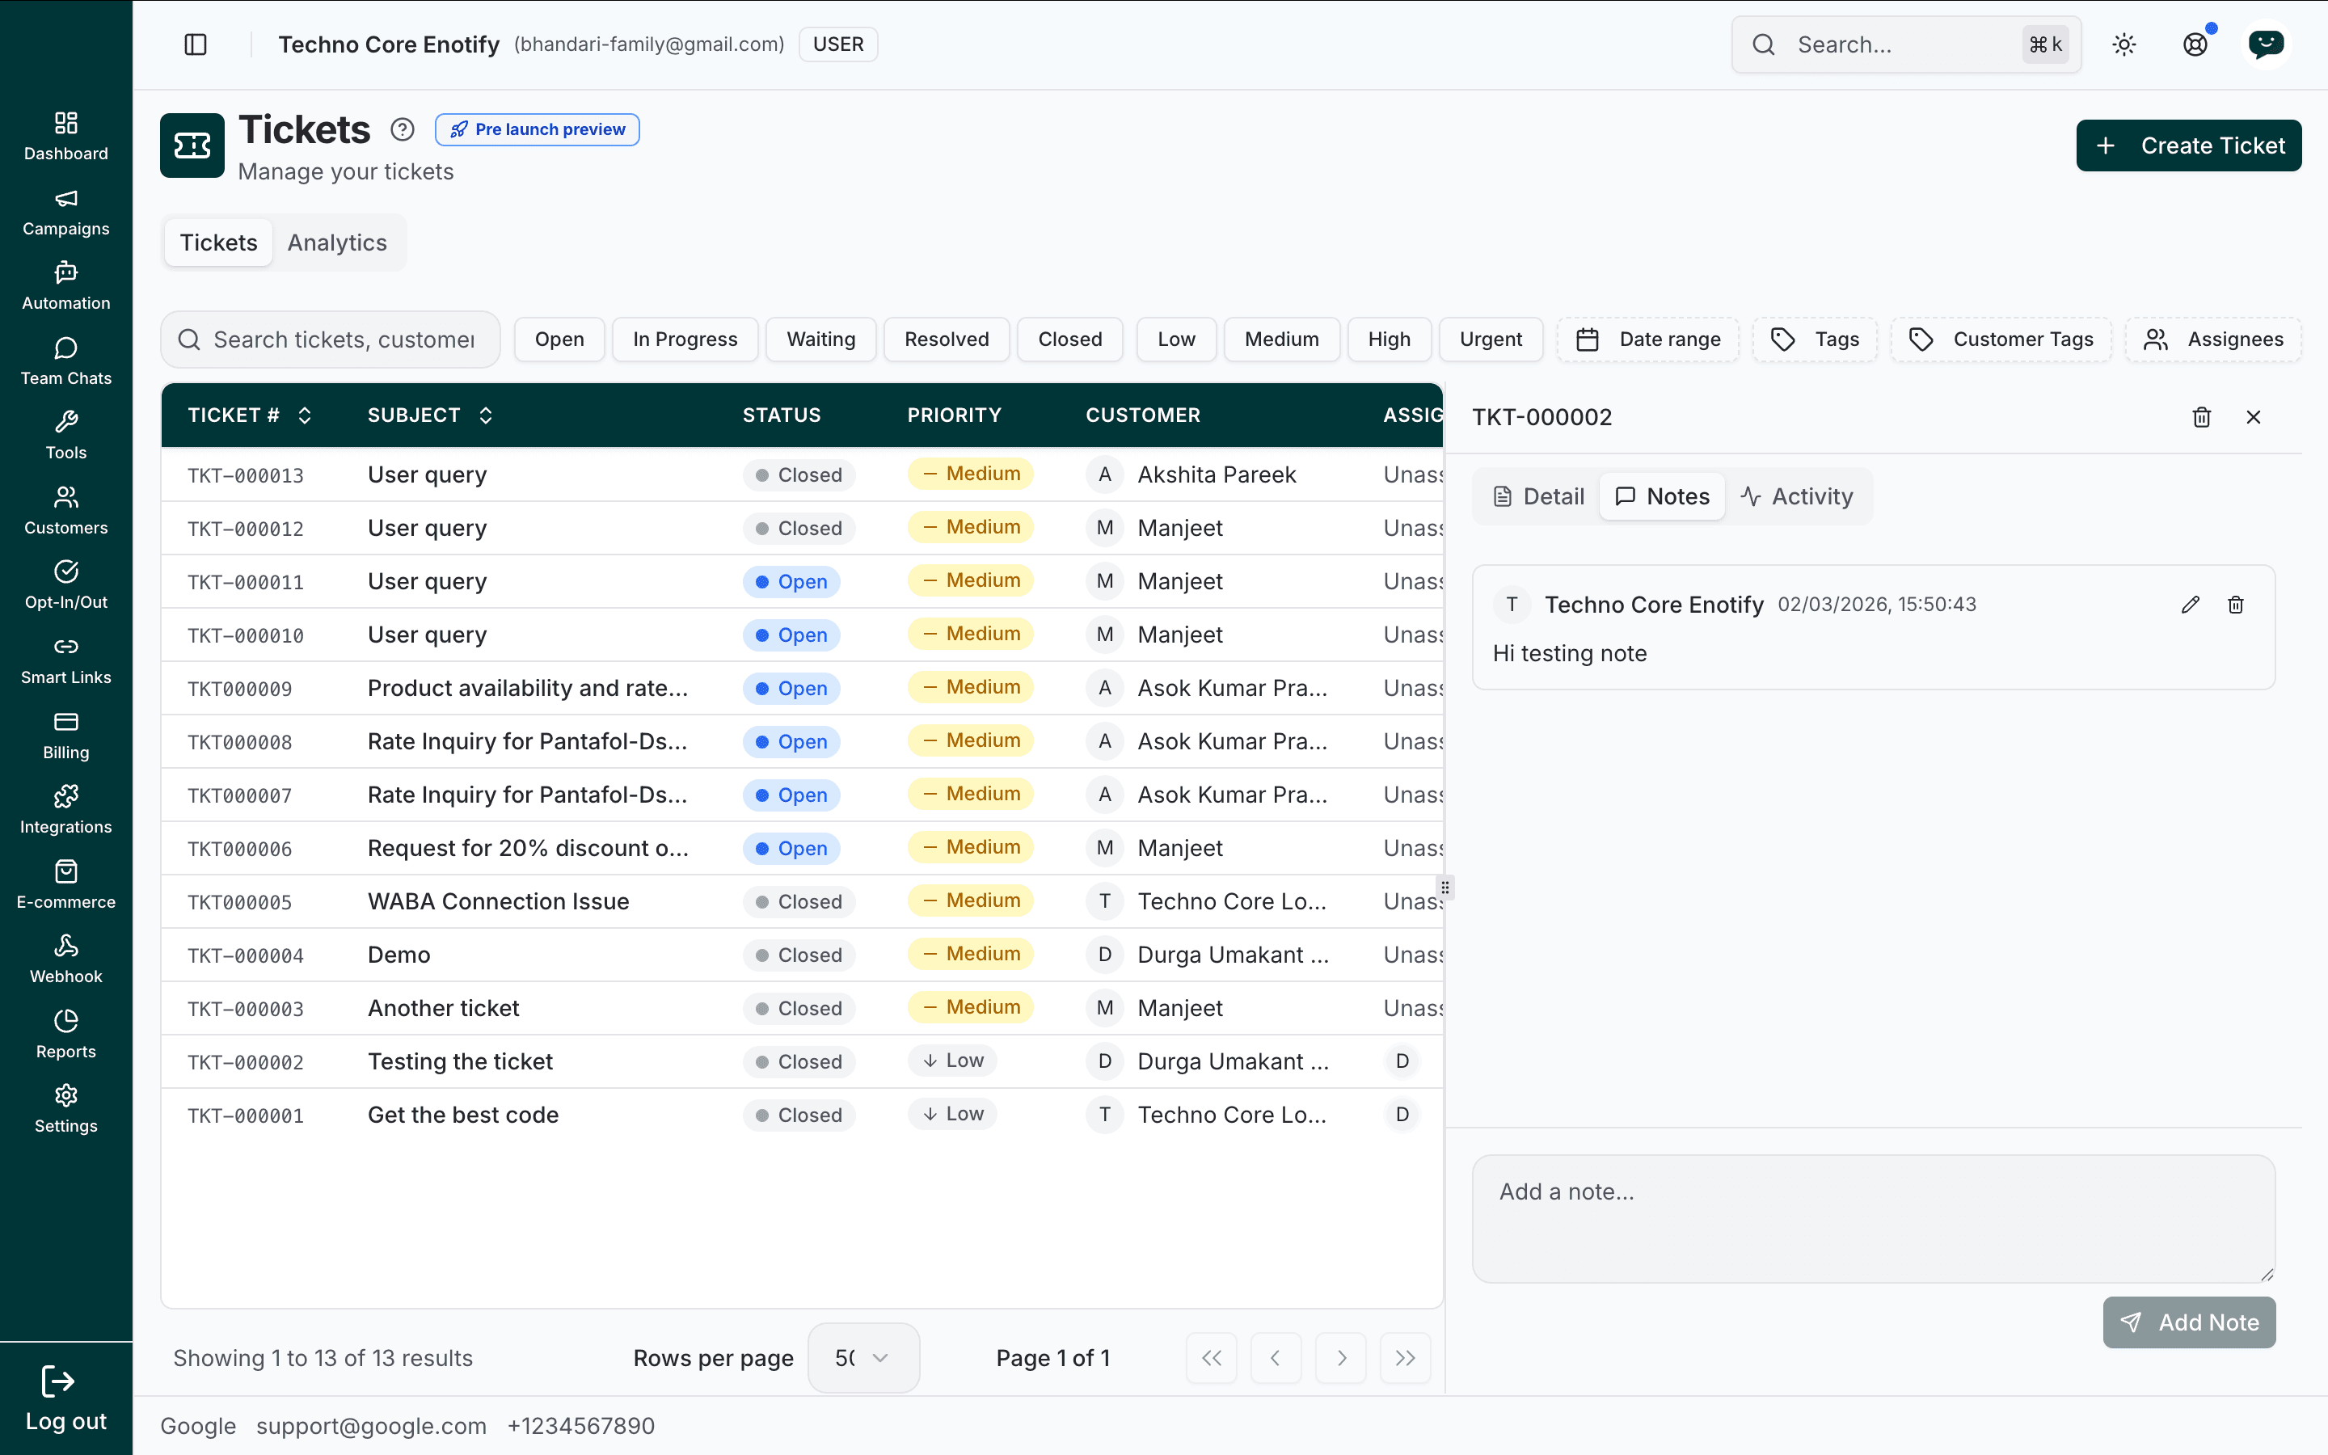Toggle the Medium priority filter

click(1281, 339)
